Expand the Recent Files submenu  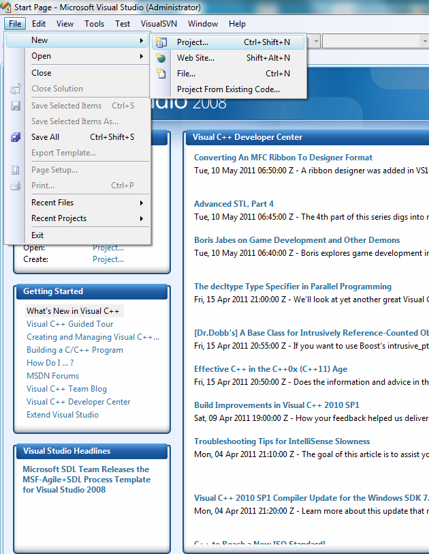142,203
